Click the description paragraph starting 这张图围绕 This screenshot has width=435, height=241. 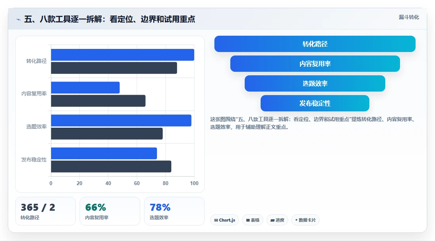click(313, 123)
